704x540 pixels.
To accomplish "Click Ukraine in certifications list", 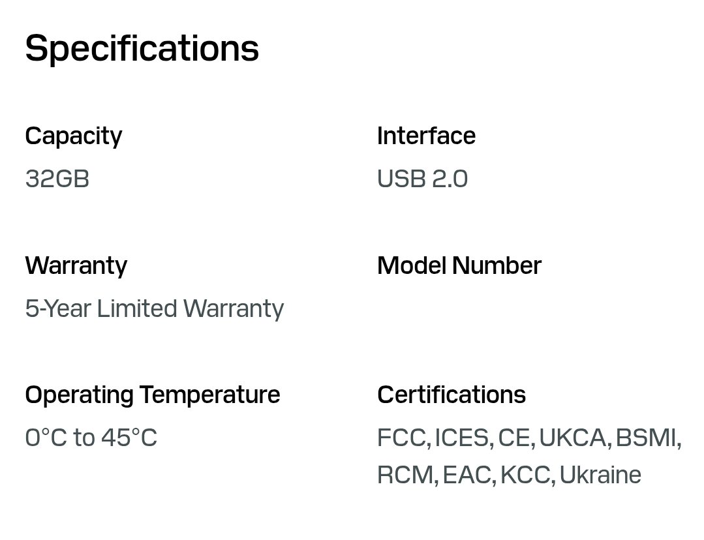I will (x=600, y=475).
